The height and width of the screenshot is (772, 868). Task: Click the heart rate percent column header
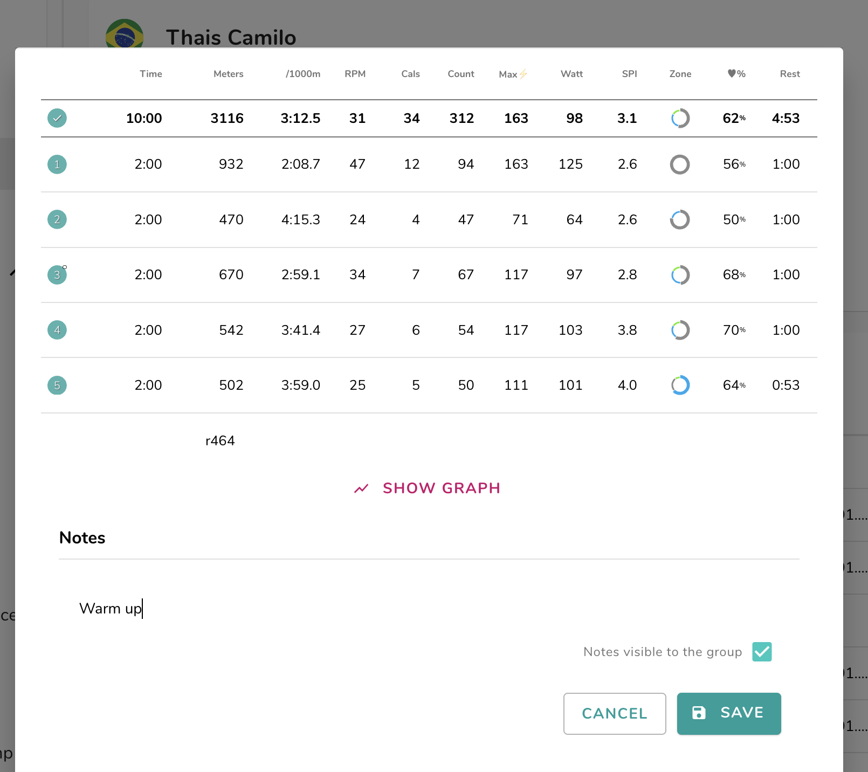point(736,74)
